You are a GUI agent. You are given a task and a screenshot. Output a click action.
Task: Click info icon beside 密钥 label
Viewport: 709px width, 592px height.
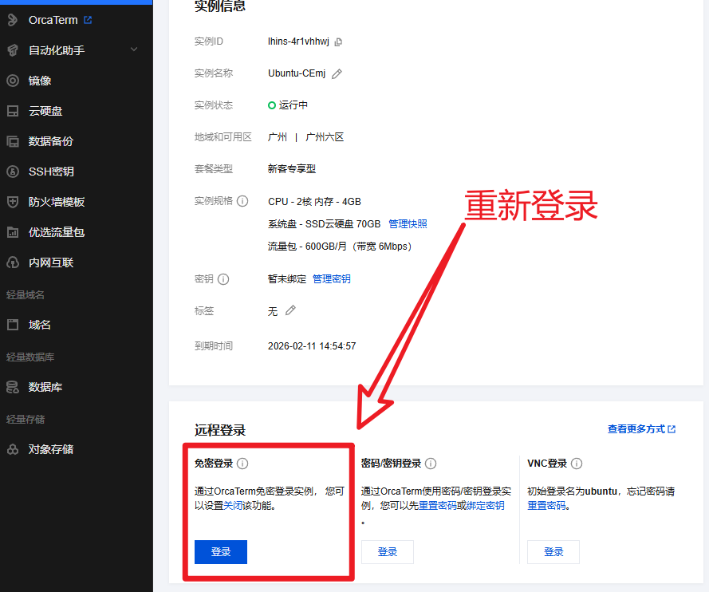pyautogui.click(x=223, y=279)
